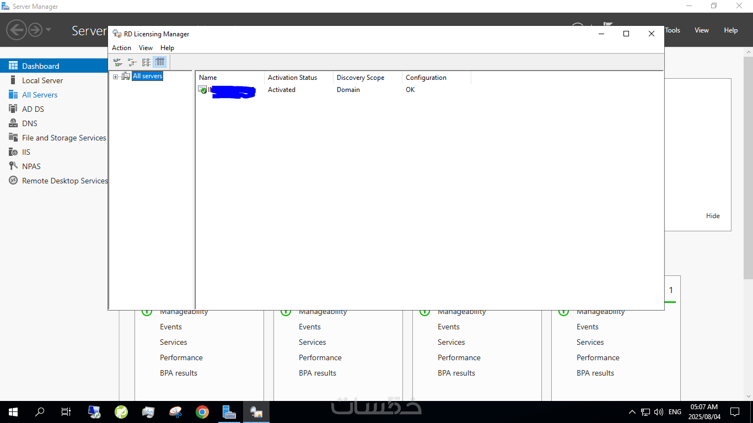The width and height of the screenshot is (753, 423).
Task: Open Events in the tile with 1 badge
Action: click(588, 327)
